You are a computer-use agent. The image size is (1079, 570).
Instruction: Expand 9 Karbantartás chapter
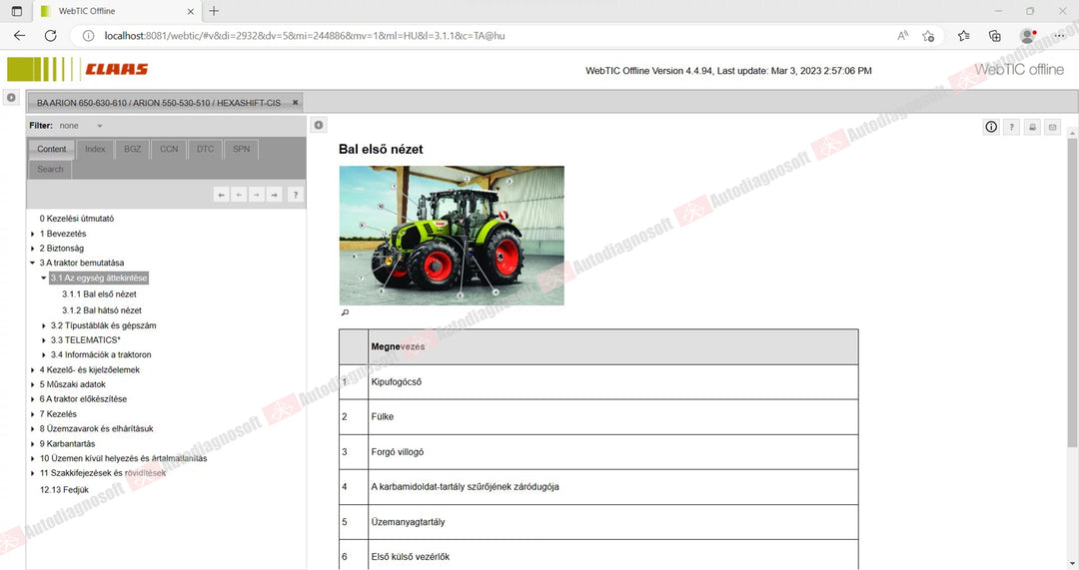tap(32, 444)
